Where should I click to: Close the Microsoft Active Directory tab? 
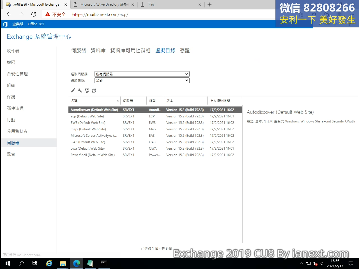[x=133, y=4]
